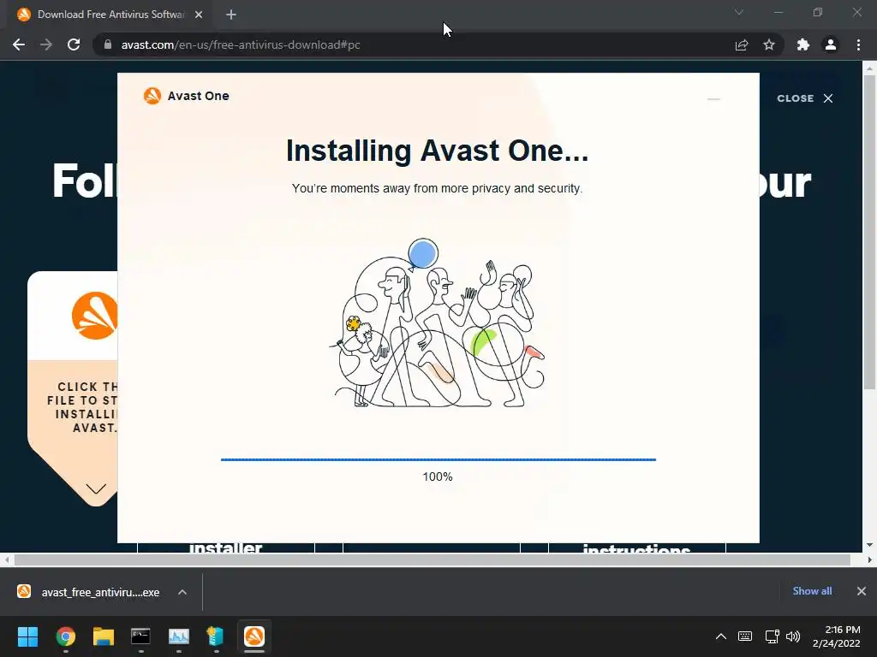Select the Download Free Antivirus Software tab
This screenshot has height=657, width=877.
pyautogui.click(x=110, y=15)
